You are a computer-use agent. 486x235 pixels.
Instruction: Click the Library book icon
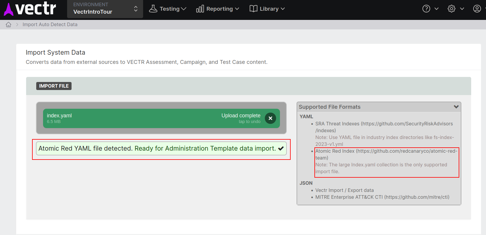pyautogui.click(x=253, y=9)
